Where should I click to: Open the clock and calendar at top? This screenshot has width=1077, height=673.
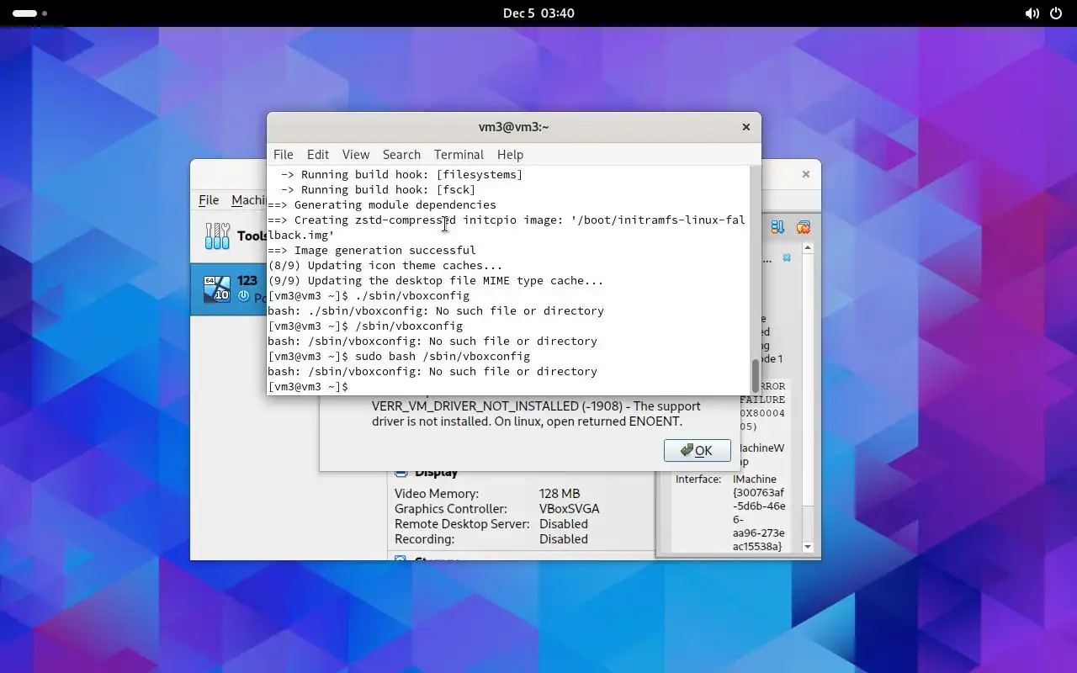[x=538, y=13]
